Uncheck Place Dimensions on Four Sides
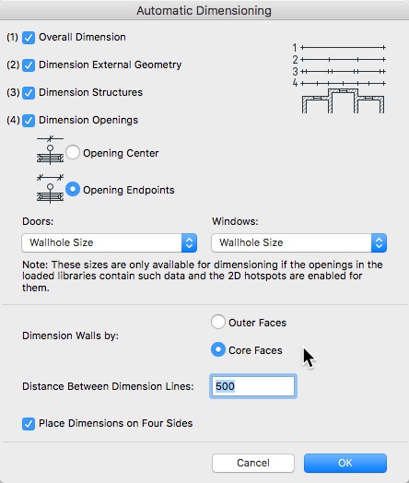The height and width of the screenshot is (483, 409). [29, 424]
